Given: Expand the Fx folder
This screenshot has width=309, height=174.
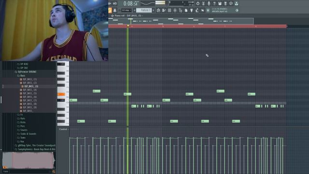Looking at the screenshot, I should (20, 115).
